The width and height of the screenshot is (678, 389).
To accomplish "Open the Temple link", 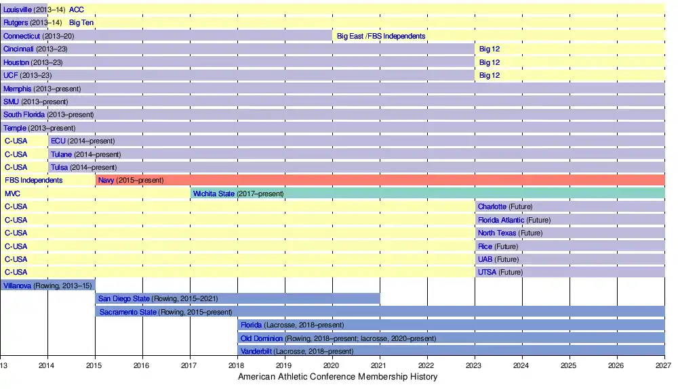I will click(x=15, y=128).
